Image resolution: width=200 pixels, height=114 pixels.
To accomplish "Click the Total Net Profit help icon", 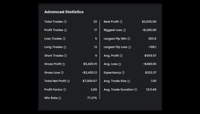I will (68, 81).
